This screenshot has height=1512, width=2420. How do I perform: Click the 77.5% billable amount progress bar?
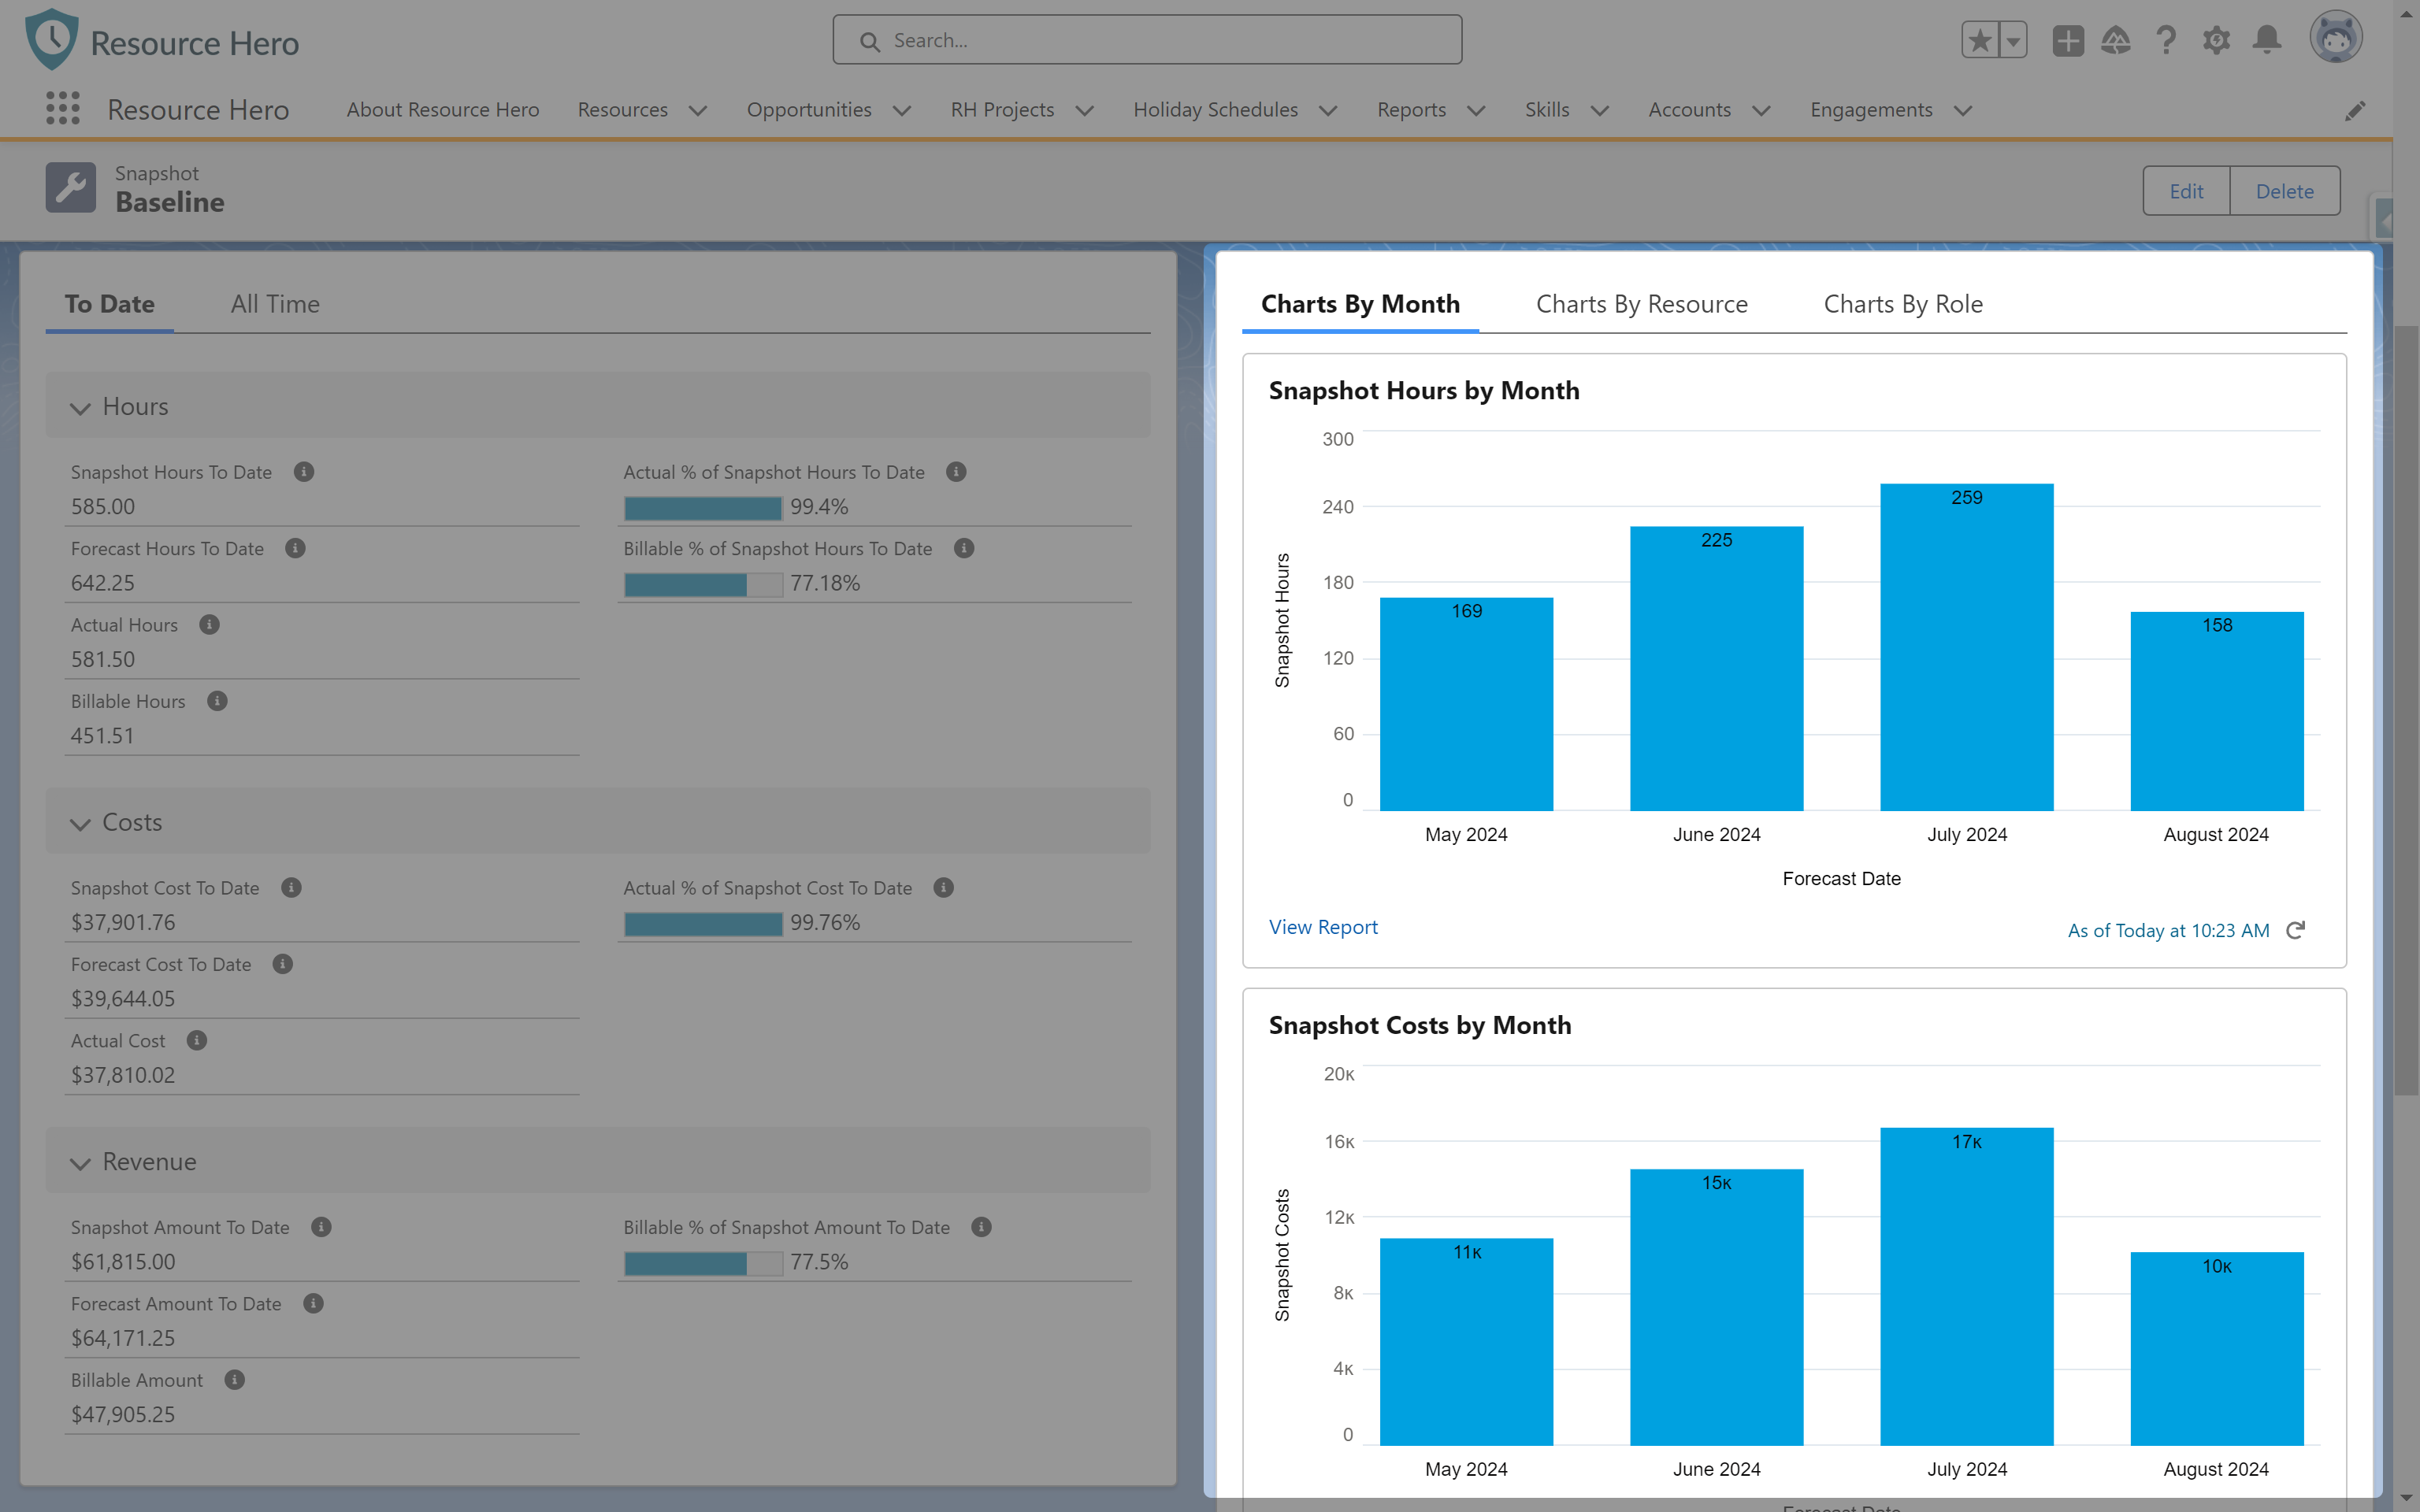coord(703,1263)
